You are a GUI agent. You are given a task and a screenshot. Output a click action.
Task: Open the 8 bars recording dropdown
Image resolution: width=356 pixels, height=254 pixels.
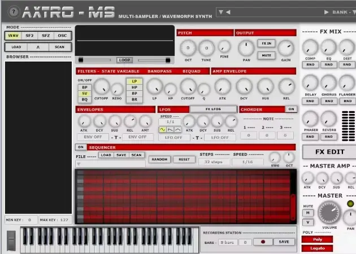228,242
